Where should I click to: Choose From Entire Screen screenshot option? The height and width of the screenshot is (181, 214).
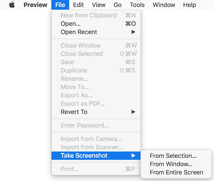click(176, 172)
